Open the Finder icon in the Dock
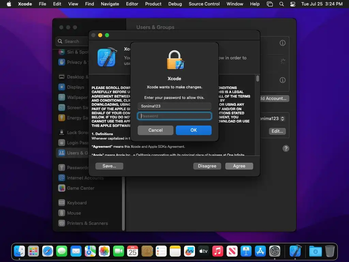 click(19, 251)
